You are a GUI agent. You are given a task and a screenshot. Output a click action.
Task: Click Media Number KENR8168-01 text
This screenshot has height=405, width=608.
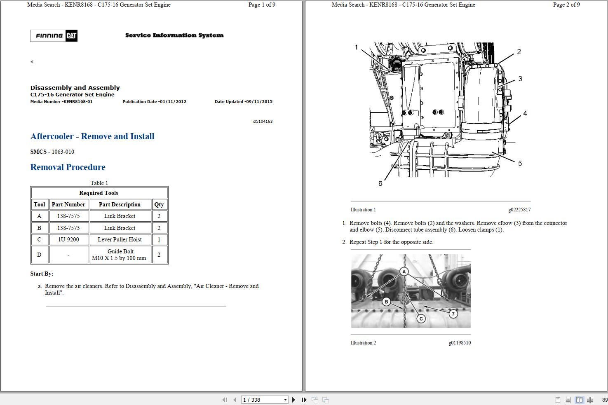click(x=61, y=102)
